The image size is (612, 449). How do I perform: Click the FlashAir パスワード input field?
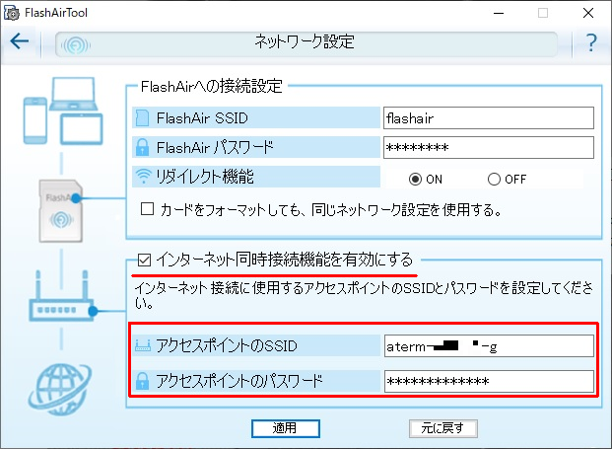pyautogui.click(x=489, y=147)
